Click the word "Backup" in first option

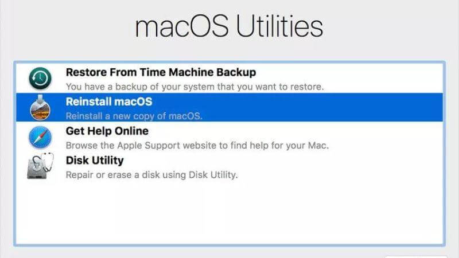coord(236,73)
